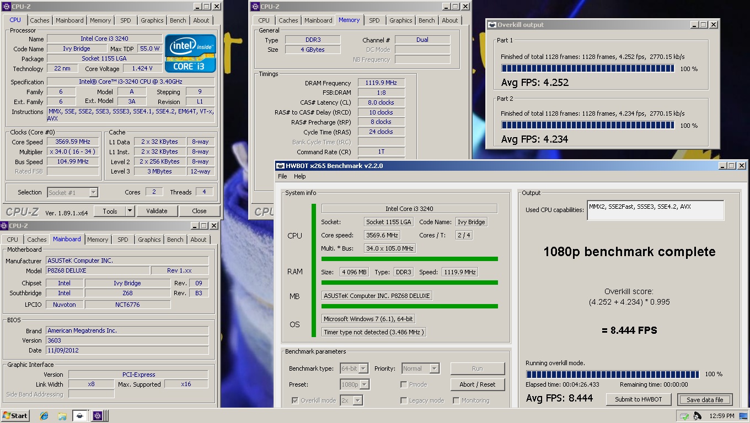
Task: Click the CPU-Z Close button
Action: coord(199,211)
